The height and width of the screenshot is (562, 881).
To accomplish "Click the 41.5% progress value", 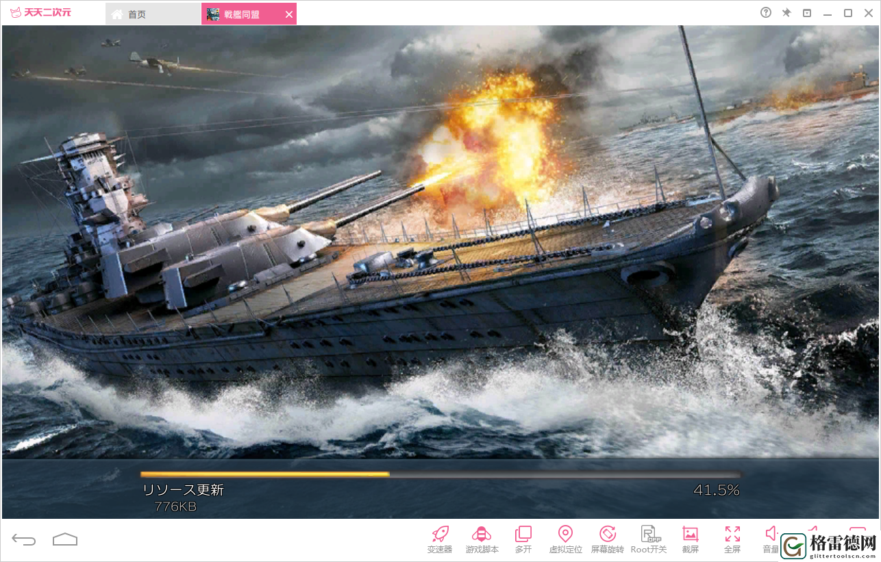I will [x=717, y=490].
